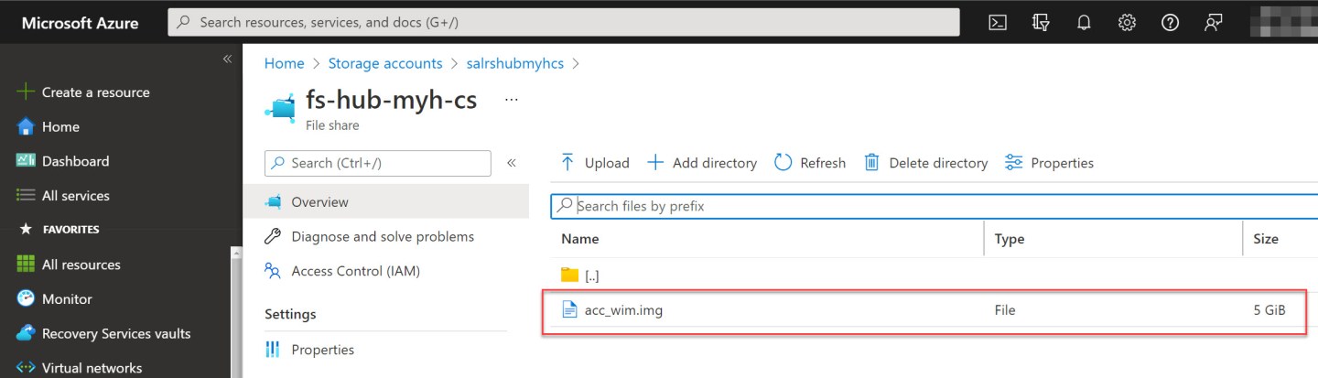Focus the Search (Ctrl+/) resource menu box
The image size is (1318, 378).
[x=378, y=163]
